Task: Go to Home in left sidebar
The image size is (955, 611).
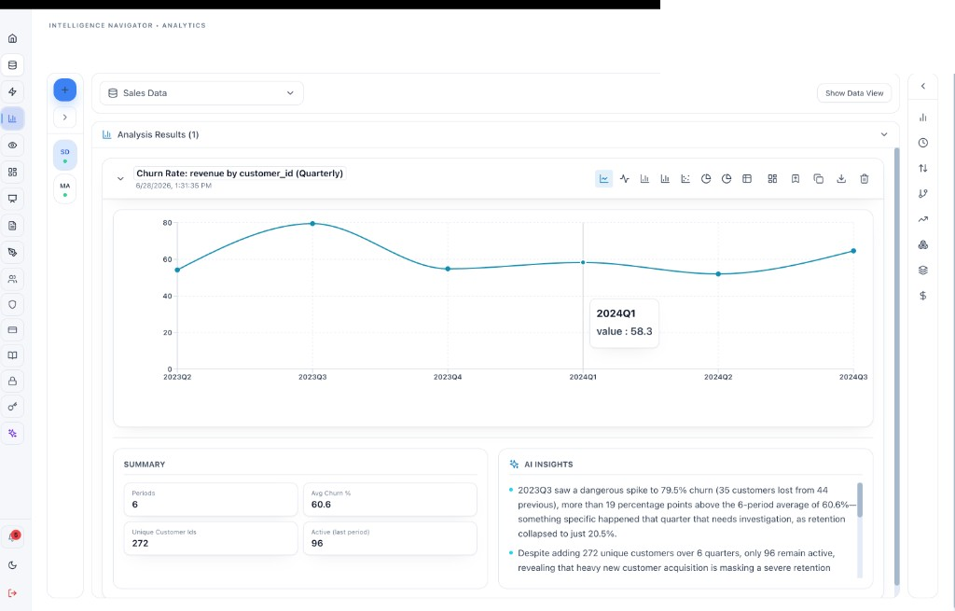Action: click(x=12, y=38)
